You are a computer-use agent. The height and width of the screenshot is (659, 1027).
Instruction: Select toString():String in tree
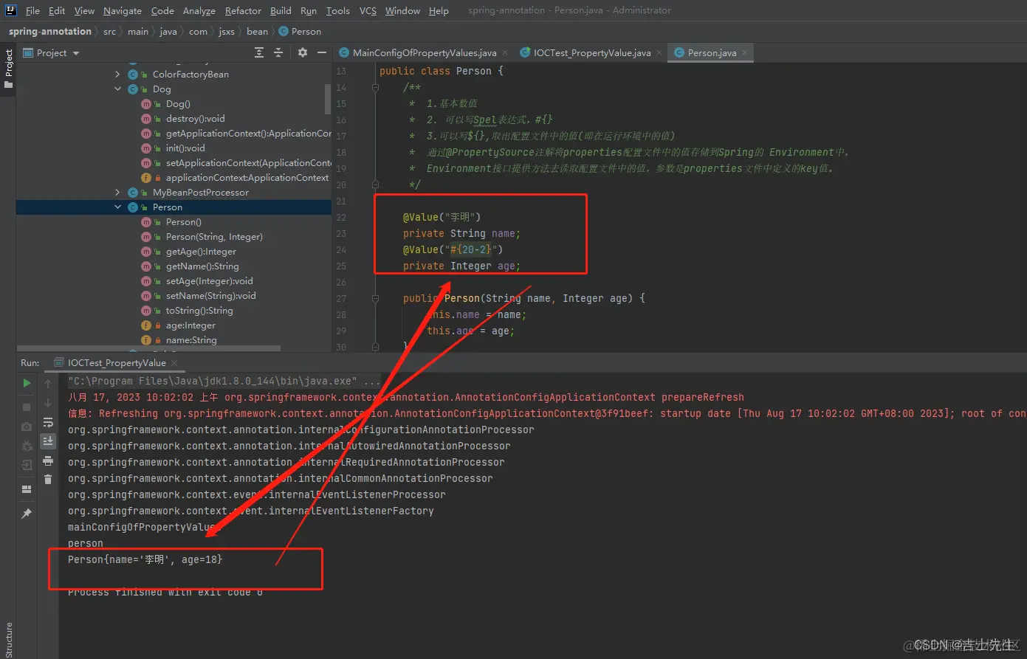199,311
